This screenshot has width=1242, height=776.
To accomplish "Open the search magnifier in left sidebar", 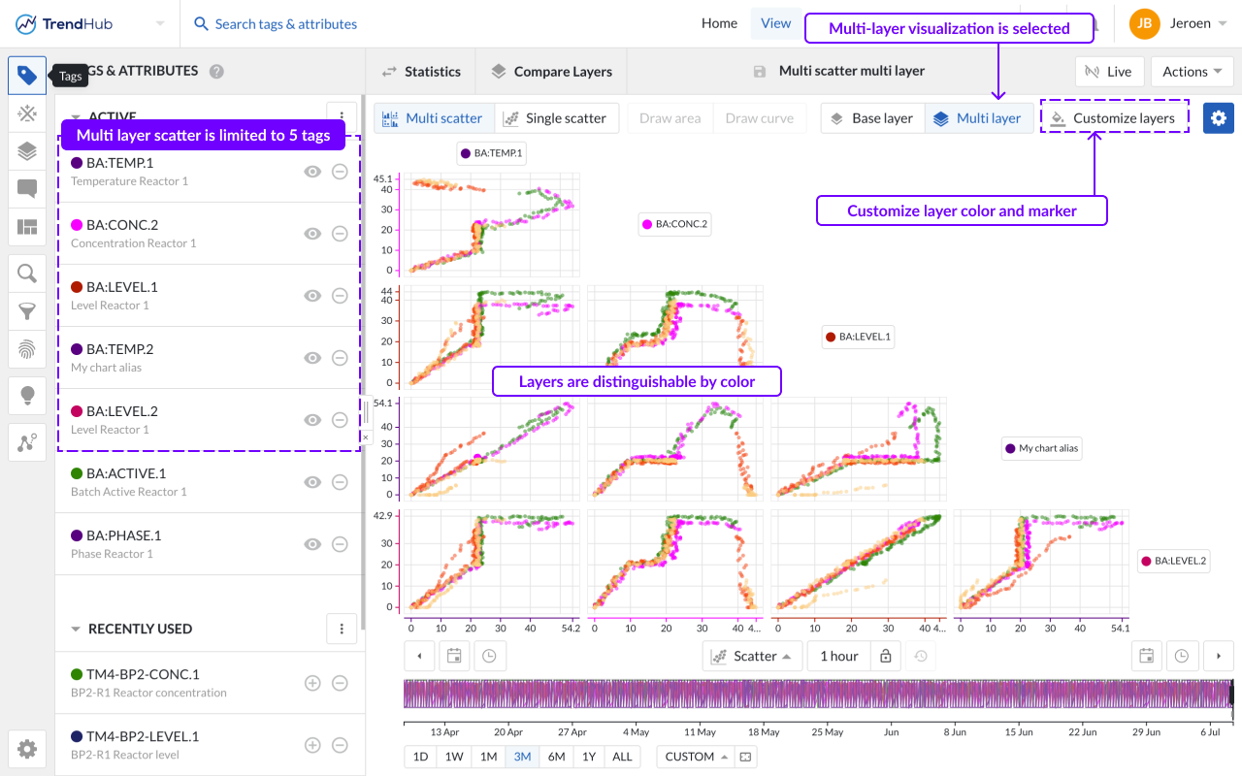I will point(27,274).
